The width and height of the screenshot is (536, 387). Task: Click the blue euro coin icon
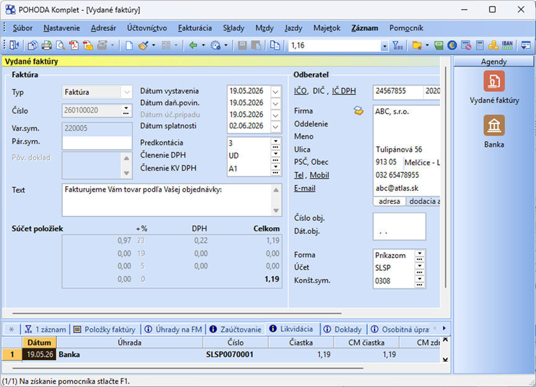[452, 45]
